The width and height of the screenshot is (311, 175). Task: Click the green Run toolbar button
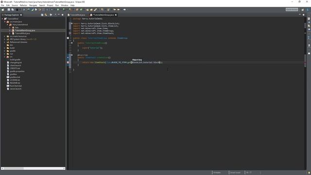click(x=58, y=10)
